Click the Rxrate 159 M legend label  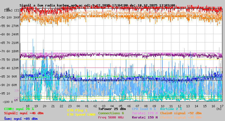pyautogui.click(x=145, y=117)
